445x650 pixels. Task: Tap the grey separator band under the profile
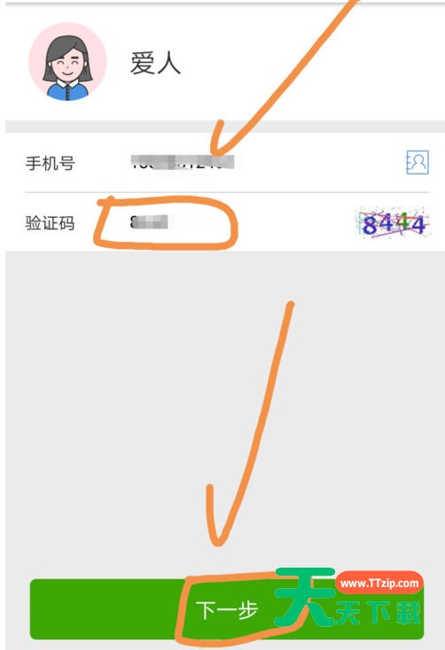tap(224, 127)
